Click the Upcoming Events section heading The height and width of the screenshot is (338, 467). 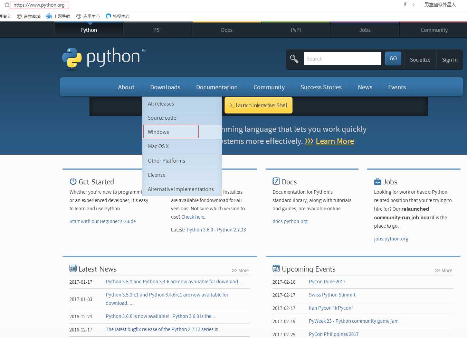(308, 269)
